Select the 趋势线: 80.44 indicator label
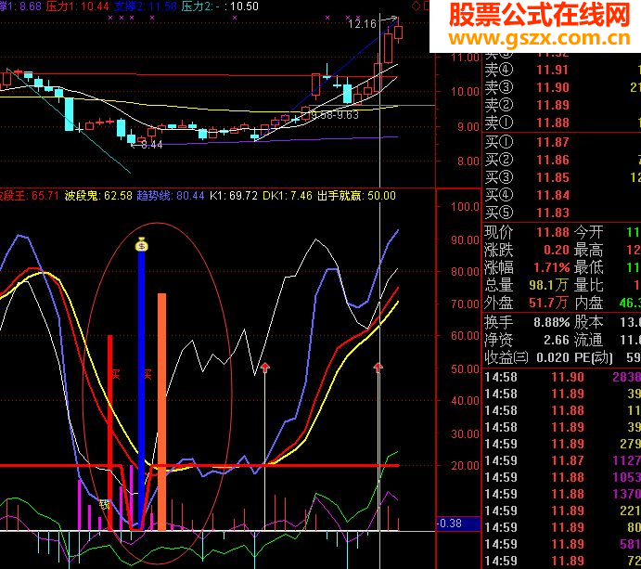The width and height of the screenshot is (641, 569). click(x=171, y=196)
